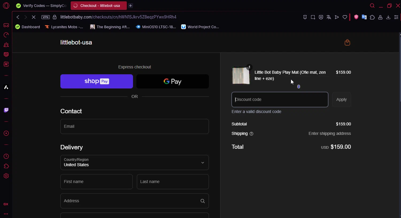The image size is (401, 218).
Task: Open Settings gear in sidebar
Action: pos(6,176)
